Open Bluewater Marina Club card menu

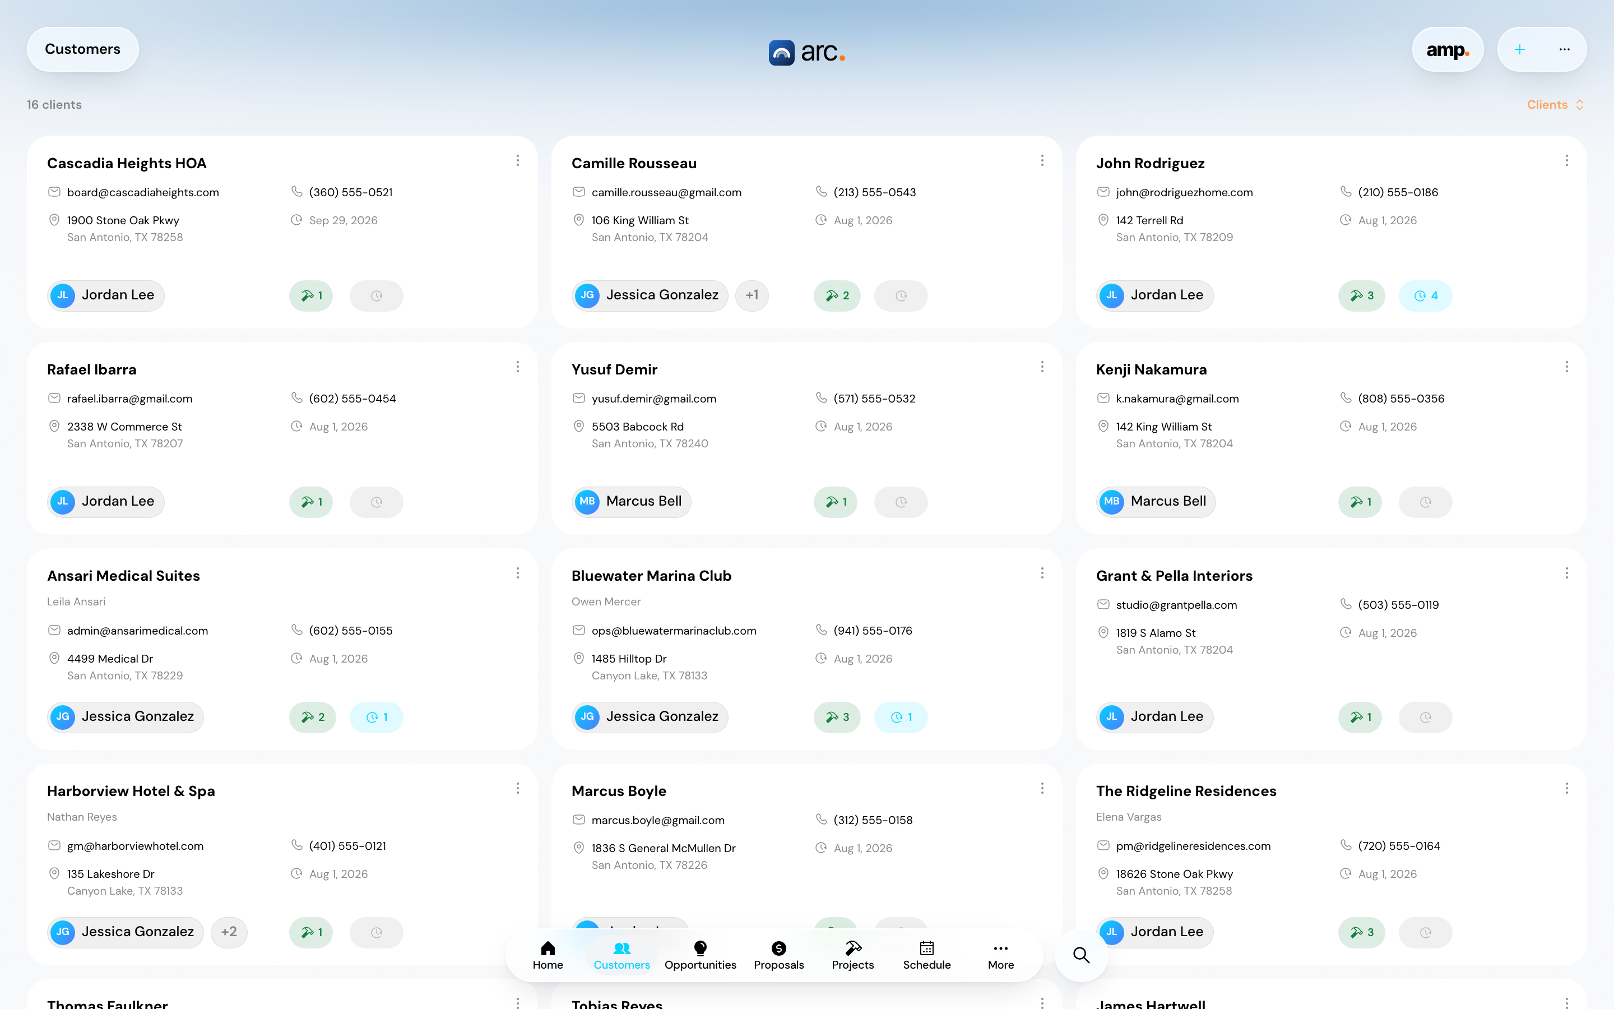(1042, 573)
